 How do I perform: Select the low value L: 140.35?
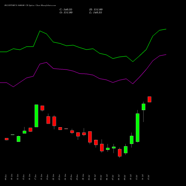coord(96,13)
